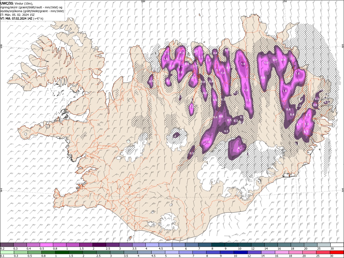Click the 15W longitude label at top
Screen dimensions: 344x258
point(285,1)
